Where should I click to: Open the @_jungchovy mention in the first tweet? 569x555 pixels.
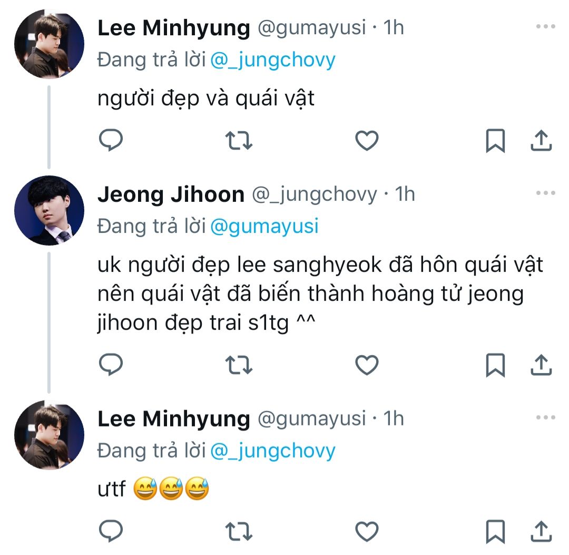(272, 60)
